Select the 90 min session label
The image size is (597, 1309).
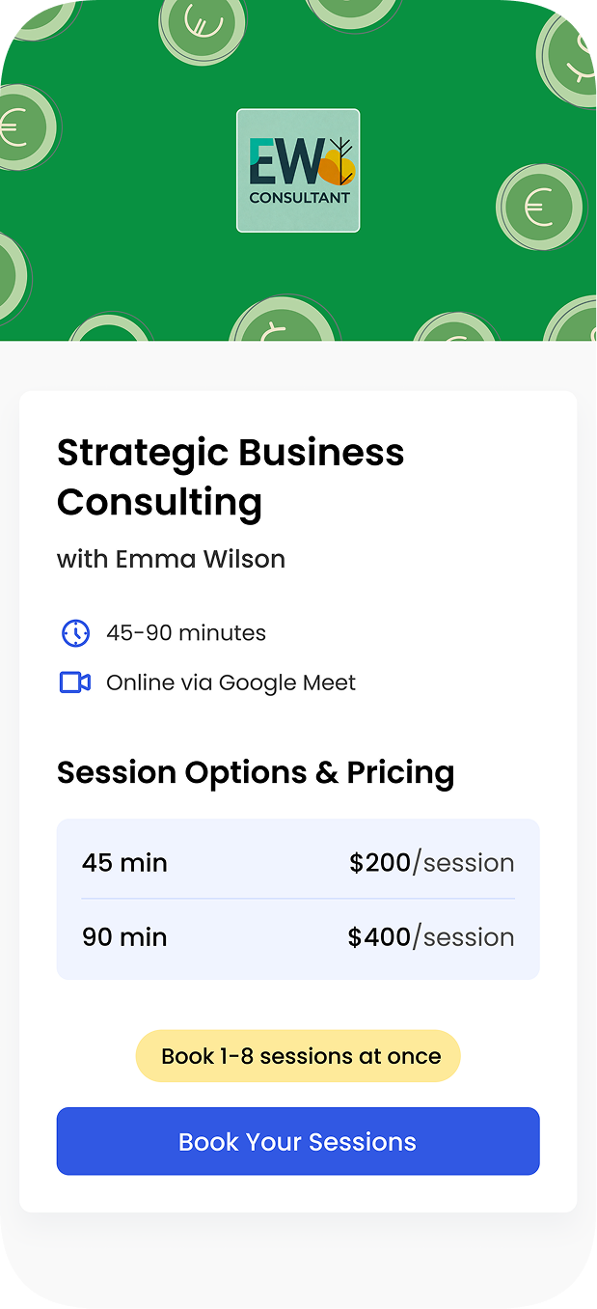pos(124,936)
